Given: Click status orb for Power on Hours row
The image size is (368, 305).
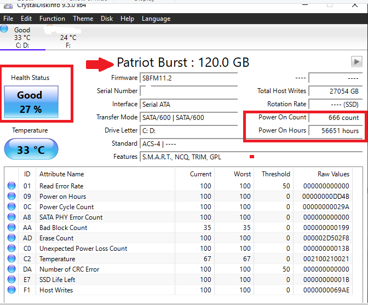Looking at the screenshot, I should coord(12,196).
